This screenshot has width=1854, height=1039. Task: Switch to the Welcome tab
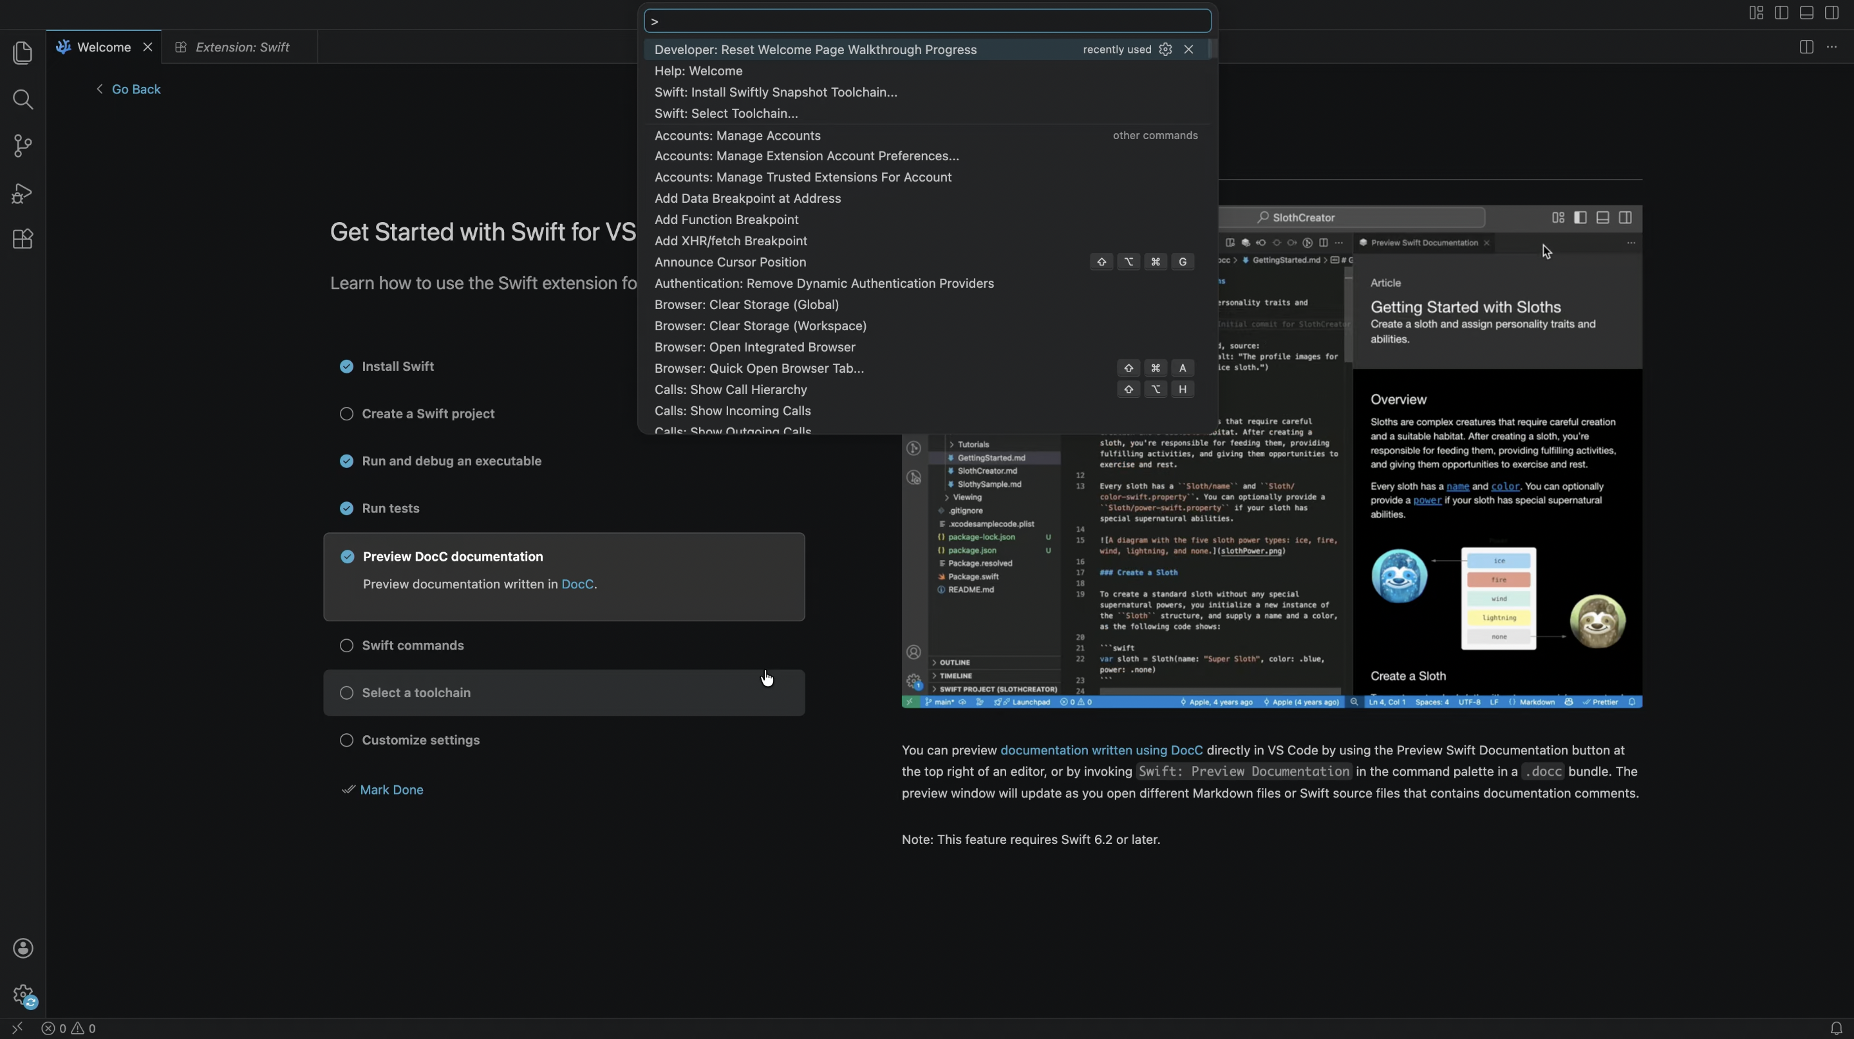point(104,47)
